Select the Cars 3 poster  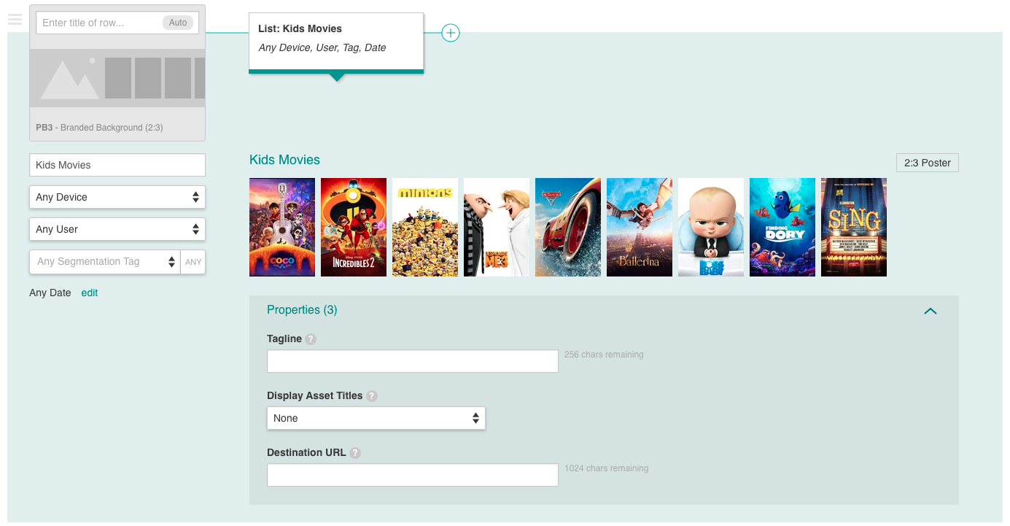click(568, 228)
